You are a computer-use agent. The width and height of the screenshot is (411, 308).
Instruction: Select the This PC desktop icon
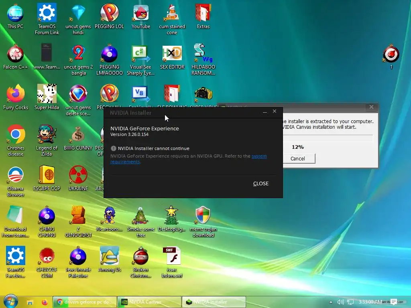pyautogui.click(x=16, y=16)
